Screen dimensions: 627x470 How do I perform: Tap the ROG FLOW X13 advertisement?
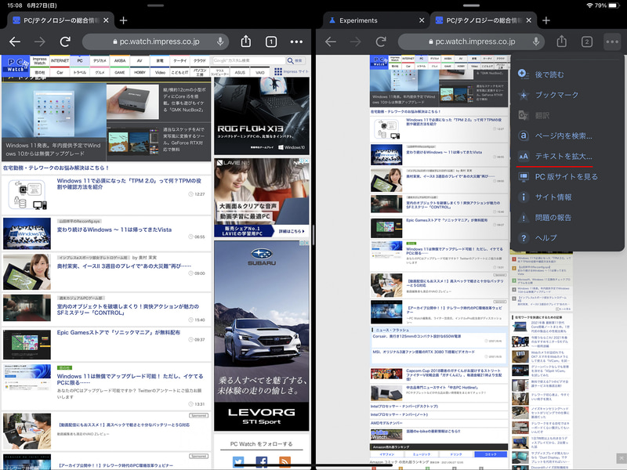point(262,116)
